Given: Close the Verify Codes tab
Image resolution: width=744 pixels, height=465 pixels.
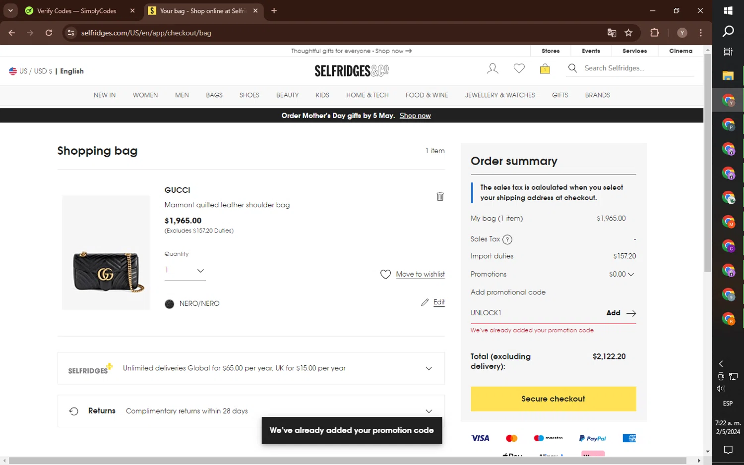Looking at the screenshot, I should [x=132, y=10].
